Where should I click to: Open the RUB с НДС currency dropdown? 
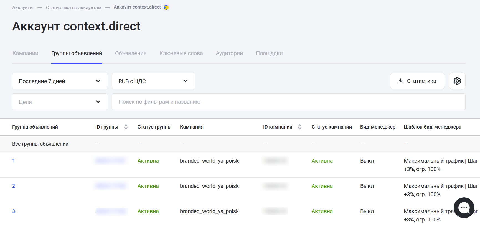[153, 81]
